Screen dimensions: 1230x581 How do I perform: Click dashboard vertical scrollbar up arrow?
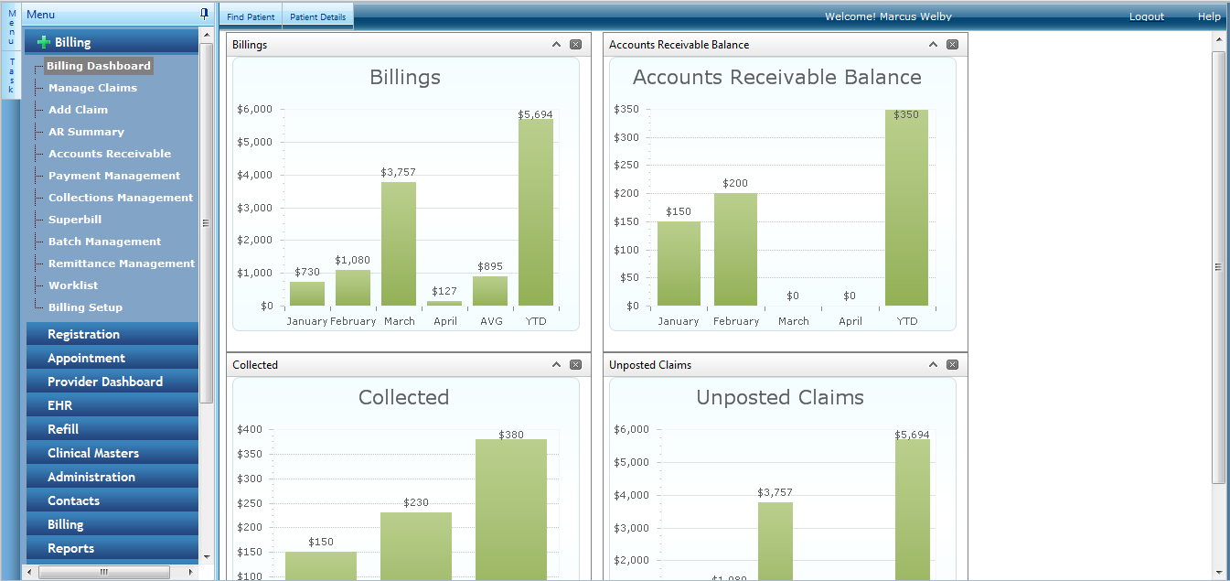pos(1218,38)
